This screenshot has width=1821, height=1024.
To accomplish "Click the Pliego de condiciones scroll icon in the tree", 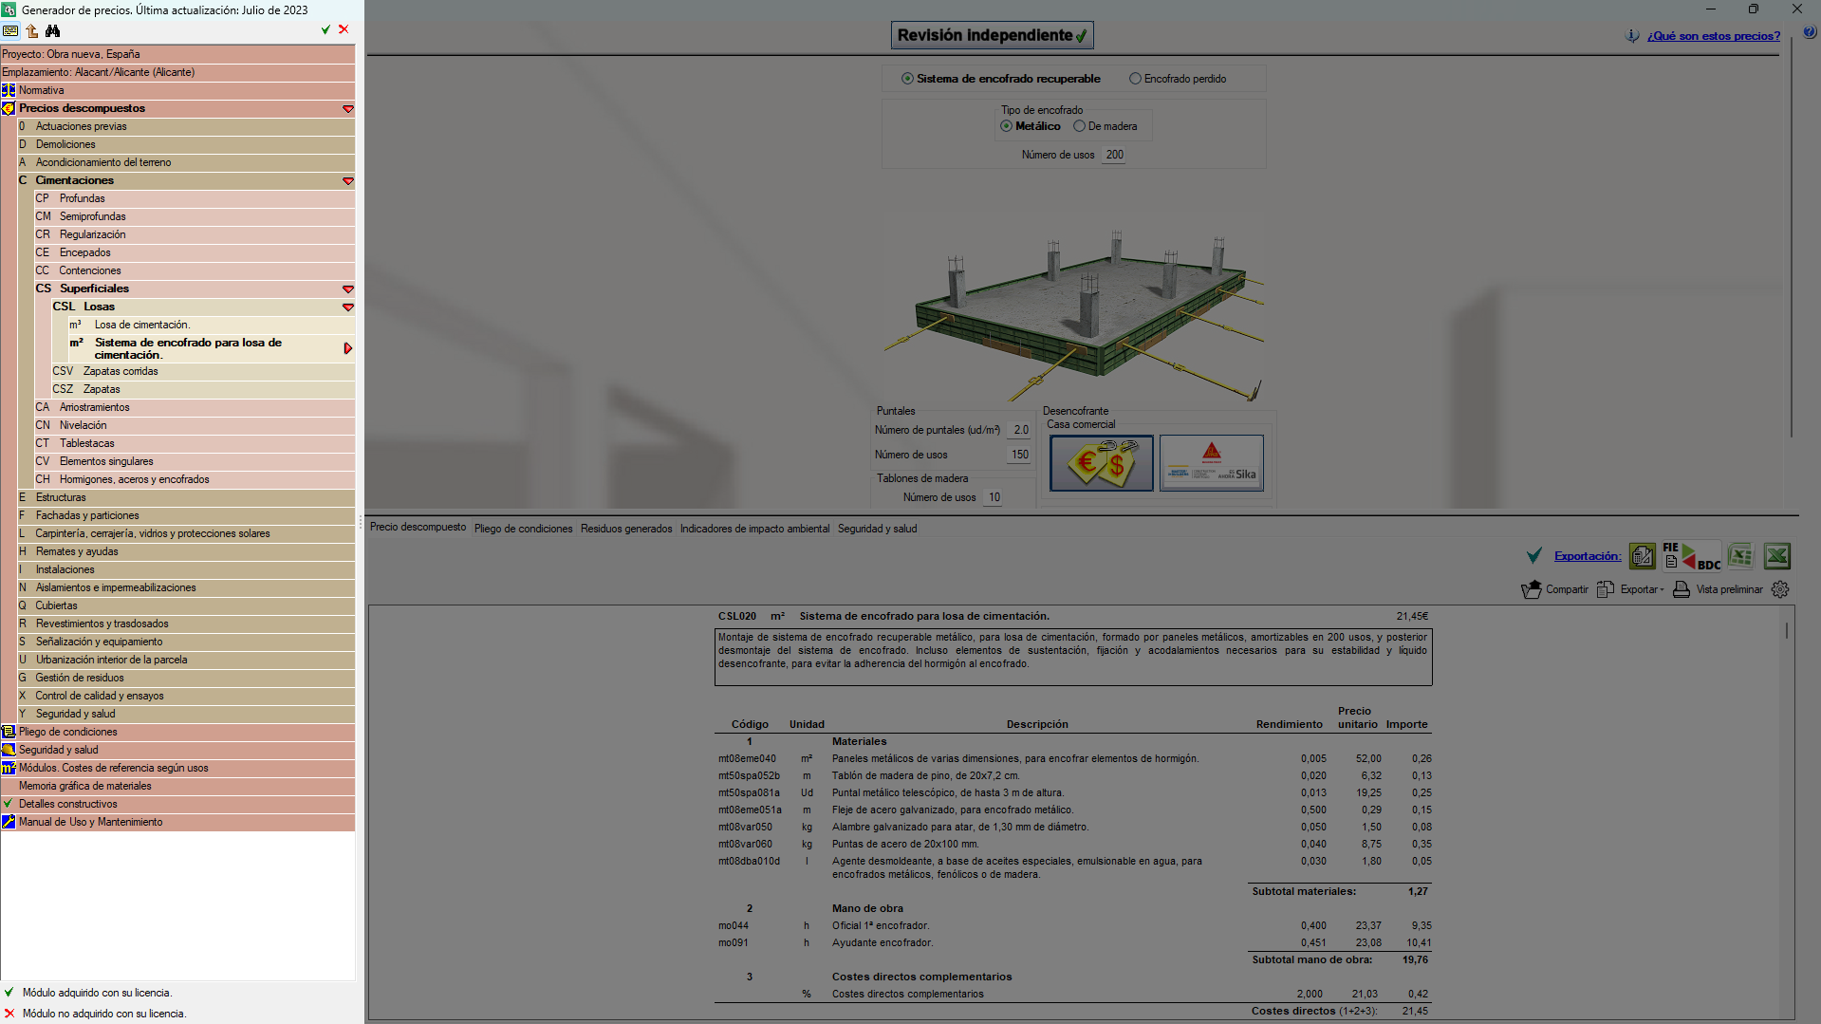I will tap(9, 732).
